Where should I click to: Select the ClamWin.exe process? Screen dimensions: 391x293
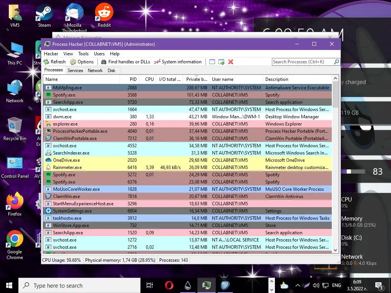pyautogui.click(x=187, y=196)
